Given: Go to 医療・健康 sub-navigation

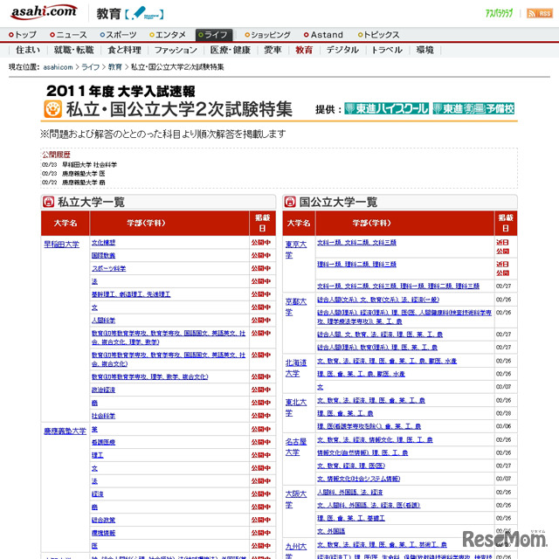Looking at the screenshot, I should 231,50.
